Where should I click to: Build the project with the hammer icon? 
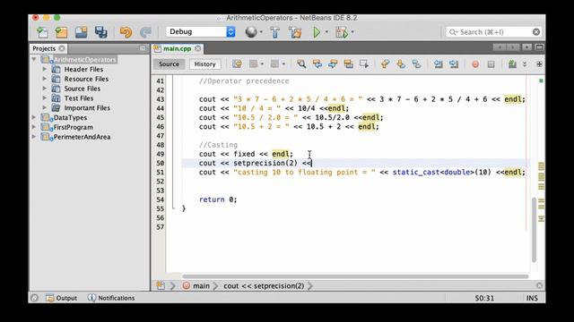coord(275,32)
